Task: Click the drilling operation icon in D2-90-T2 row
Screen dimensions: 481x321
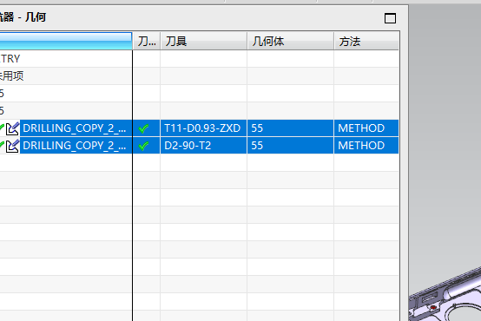Action: [x=12, y=146]
